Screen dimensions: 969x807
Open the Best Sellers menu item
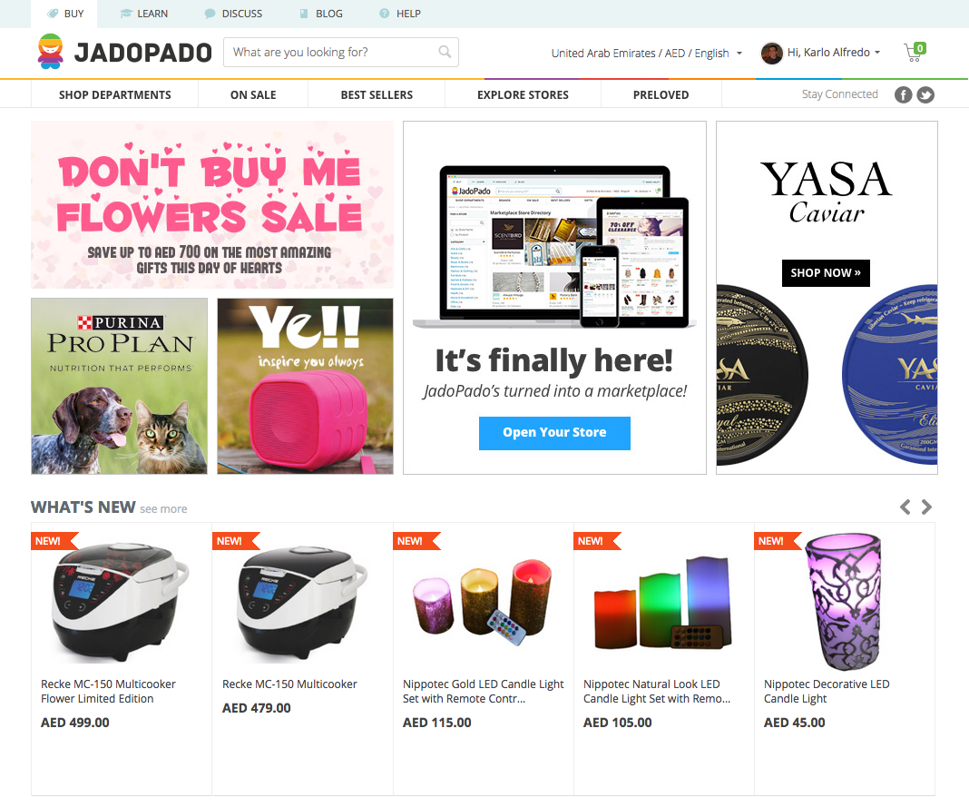[377, 94]
